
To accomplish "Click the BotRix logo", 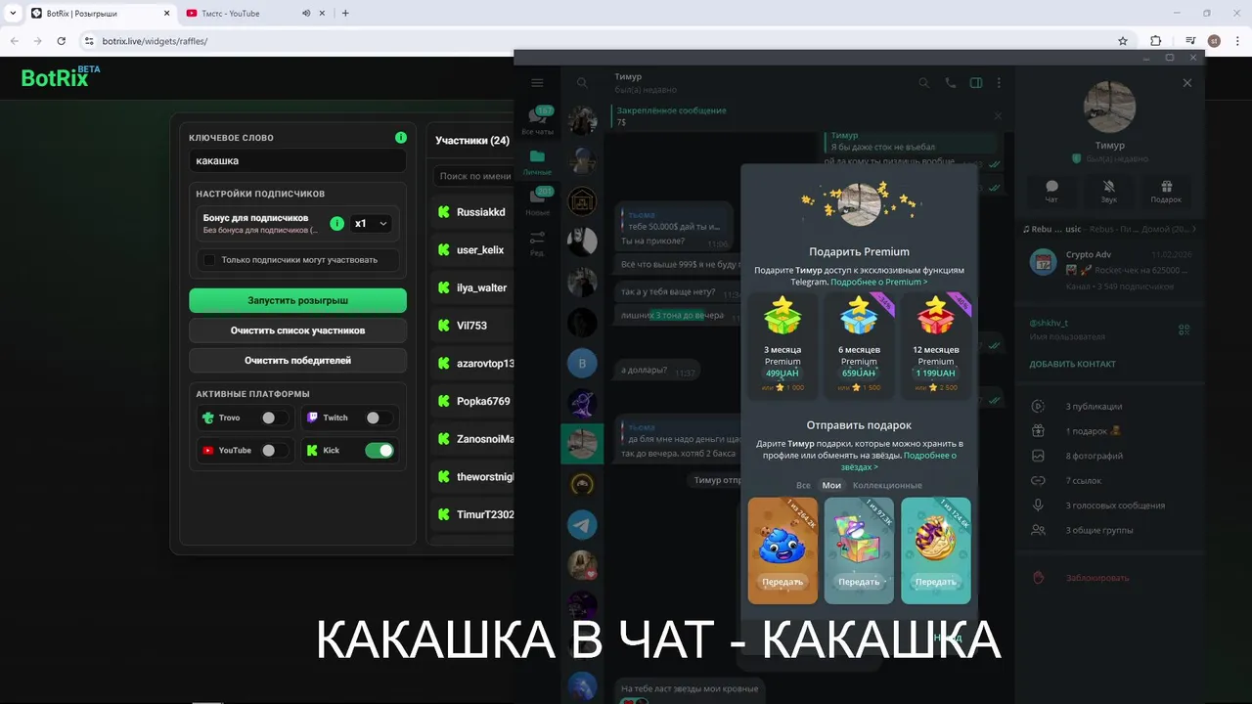I will point(61,77).
